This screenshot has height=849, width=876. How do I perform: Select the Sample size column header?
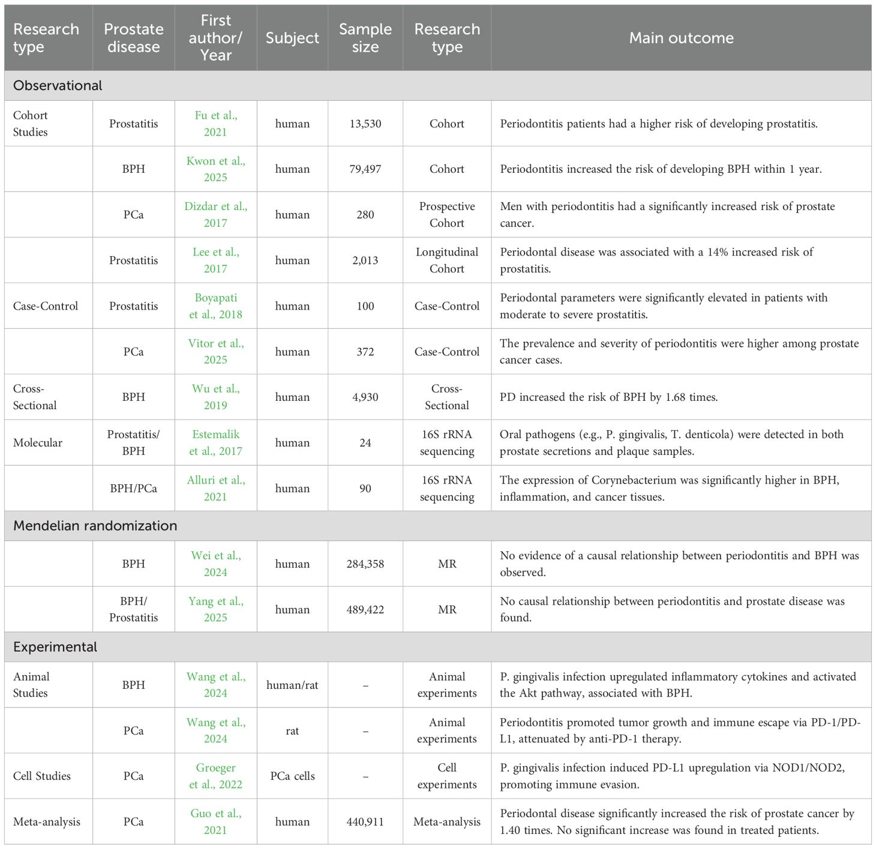(x=365, y=38)
